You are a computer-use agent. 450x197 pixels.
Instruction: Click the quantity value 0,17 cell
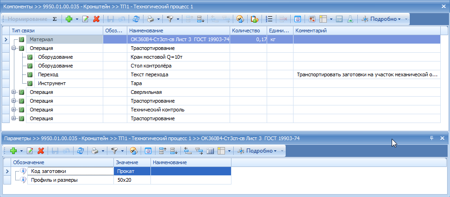pos(249,40)
